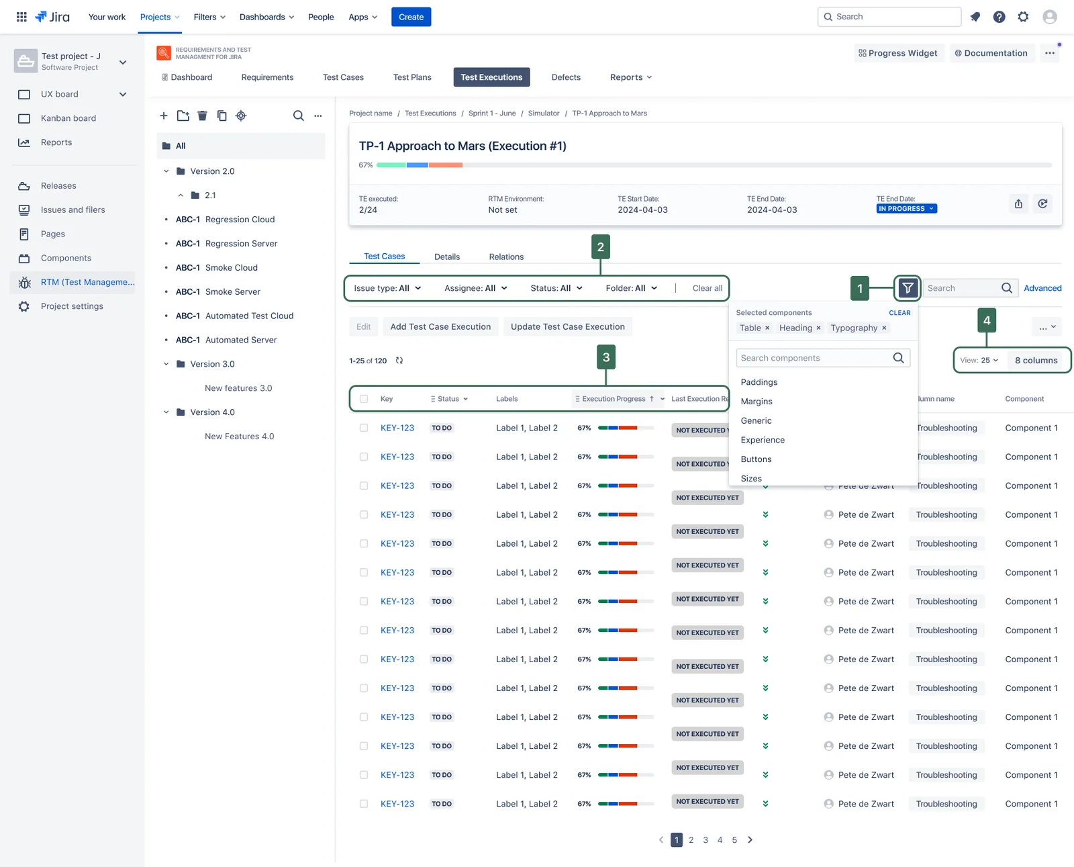Toggle the component filter funnel icon
The width and height of the screenshot is (1074, 867).
908,288
